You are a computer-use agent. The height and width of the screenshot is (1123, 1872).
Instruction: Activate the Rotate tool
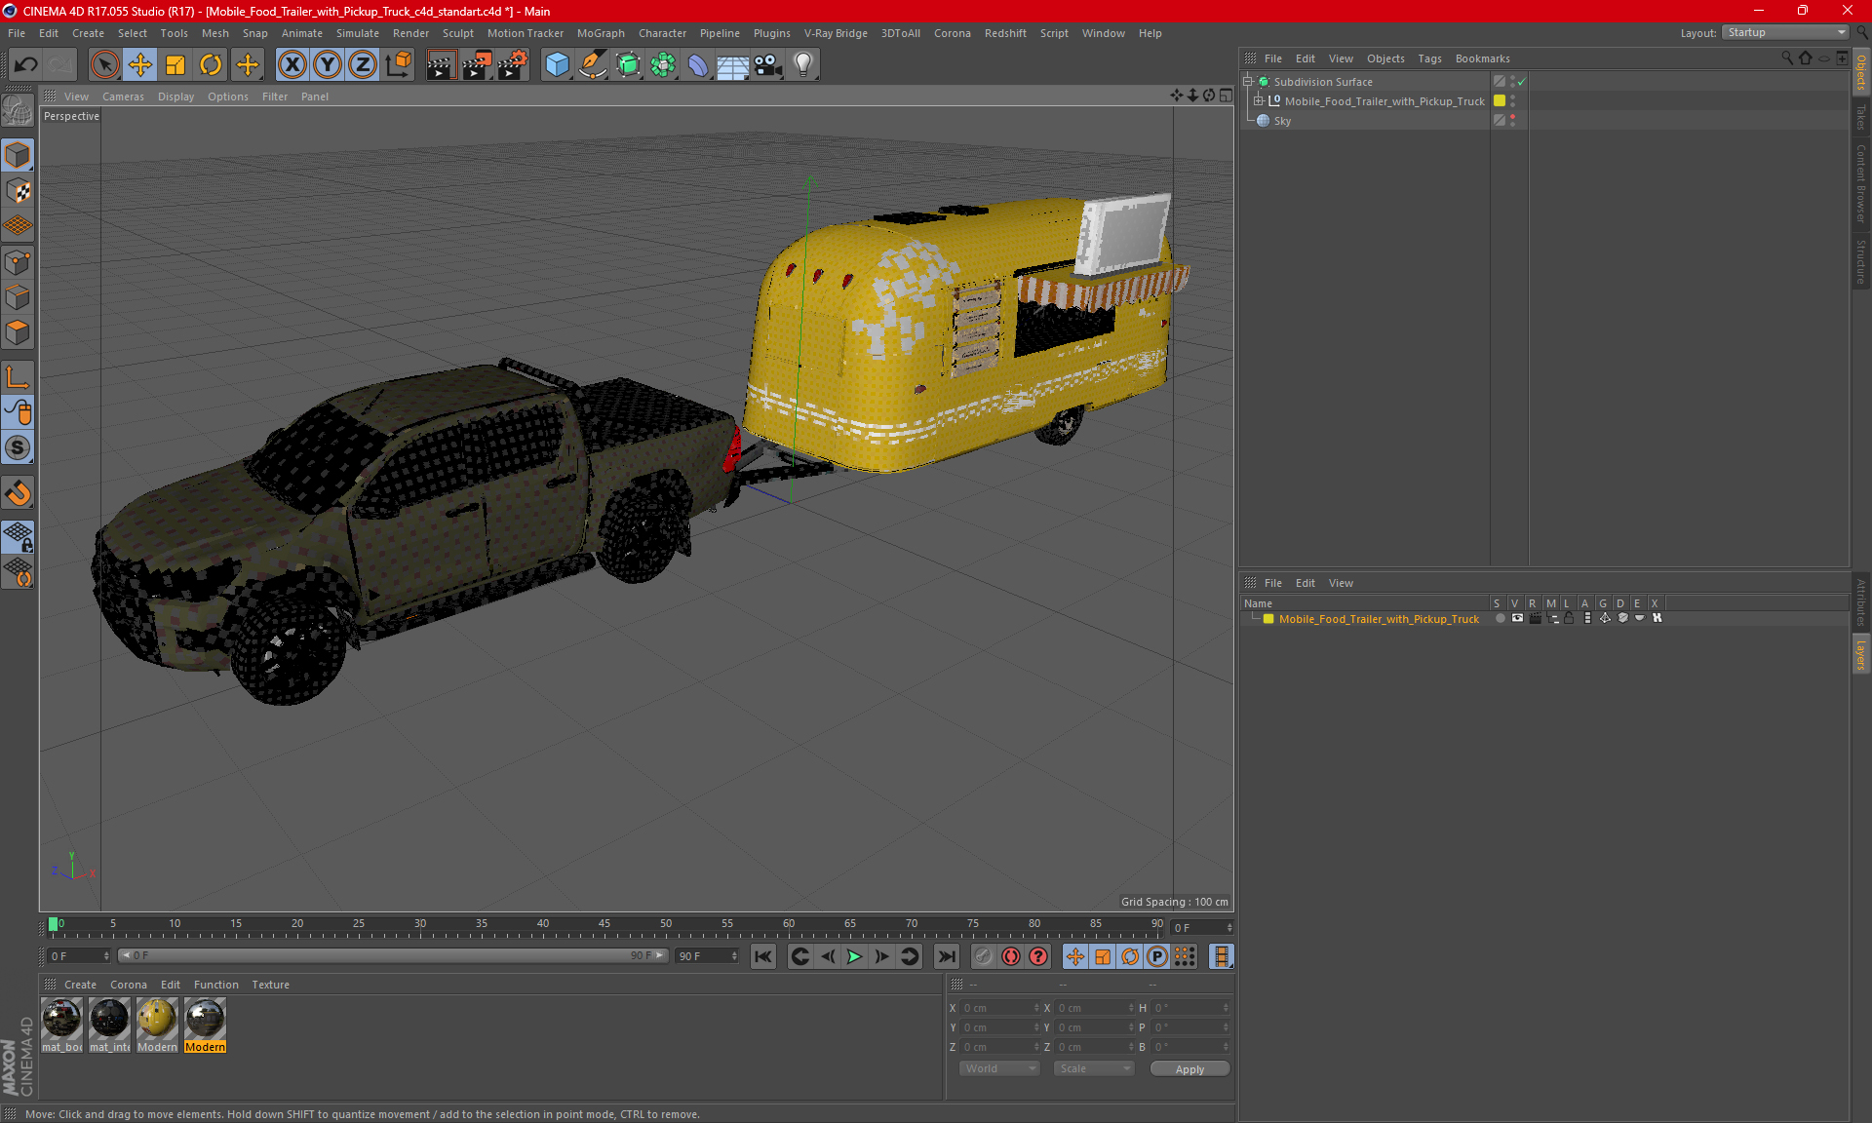pyautogui.click(x=211, y=65)
